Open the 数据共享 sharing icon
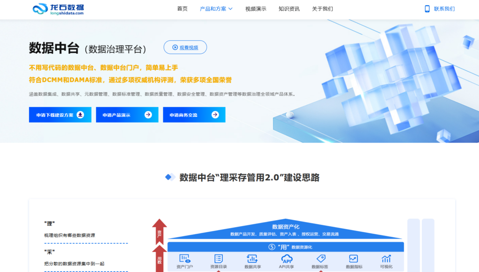Image resolution: width=479 pixels, height=272 pixels. click(x=253, y=258)
